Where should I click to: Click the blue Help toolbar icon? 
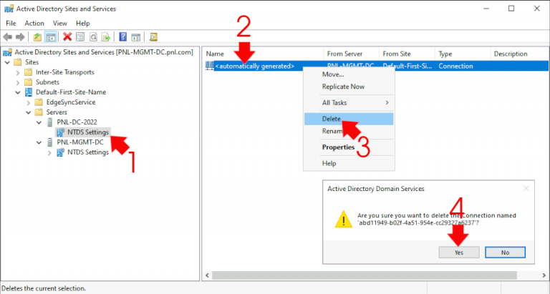(x=123, y=36)
